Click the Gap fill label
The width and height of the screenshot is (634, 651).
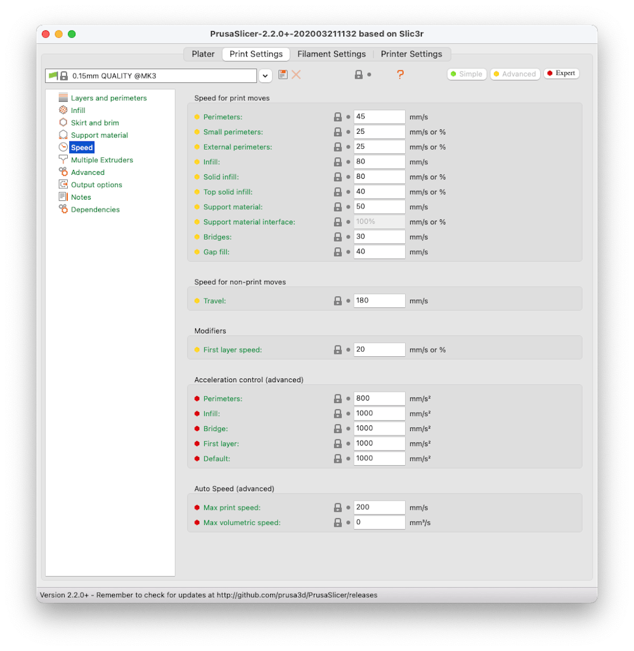click(x=216, y=252)
